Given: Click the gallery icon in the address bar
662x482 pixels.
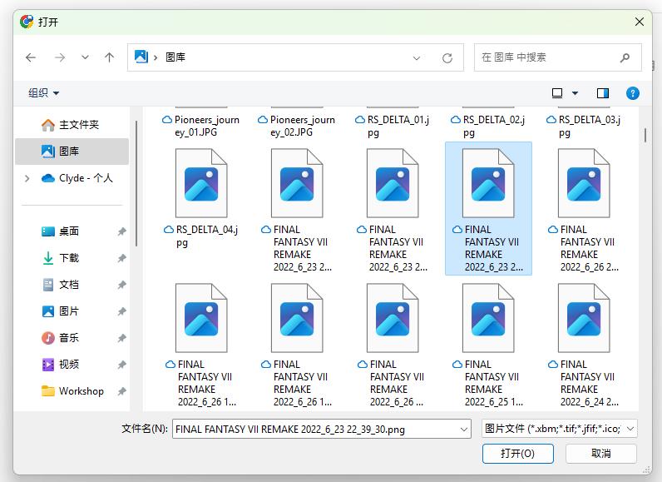Looking at the screenshot, I should tap(141, 57).
